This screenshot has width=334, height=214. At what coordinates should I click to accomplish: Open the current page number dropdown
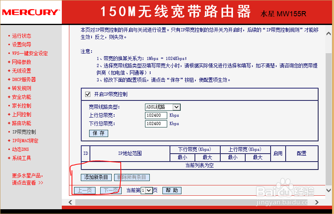(x=147, y=190)
